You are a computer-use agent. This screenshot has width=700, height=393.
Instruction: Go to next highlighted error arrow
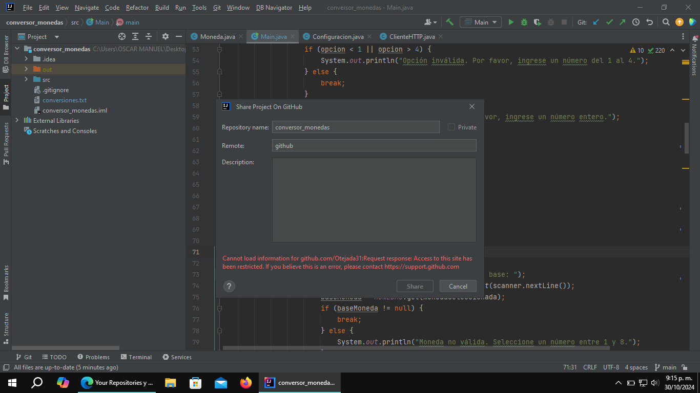(x=683, y=50)
